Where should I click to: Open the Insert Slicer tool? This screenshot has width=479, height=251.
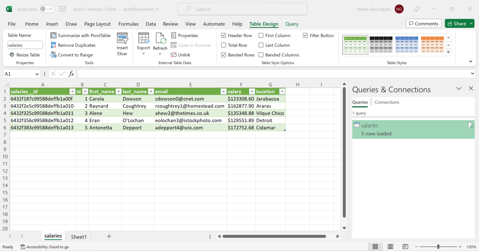coord(122,44)
